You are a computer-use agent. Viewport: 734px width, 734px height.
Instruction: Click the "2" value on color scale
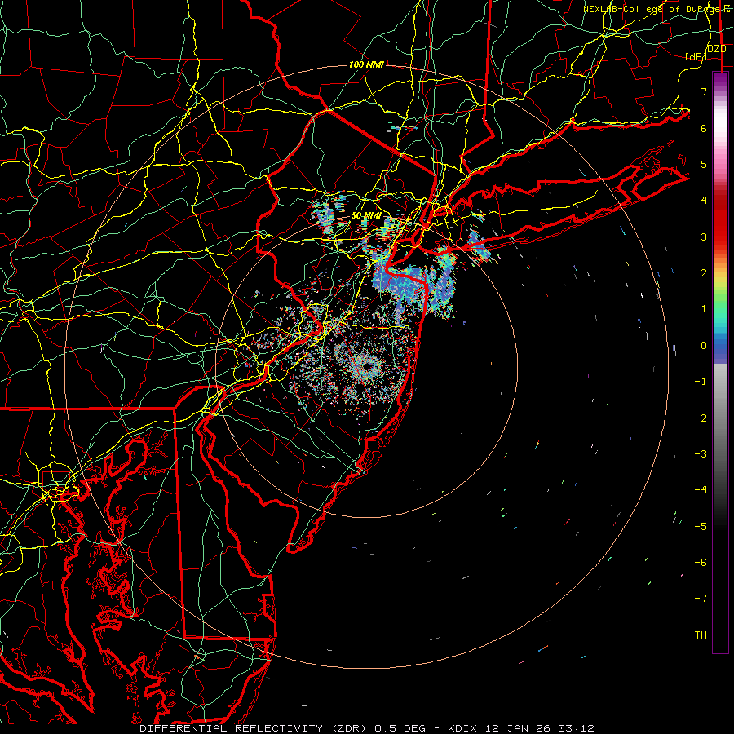tap(704, 273)
